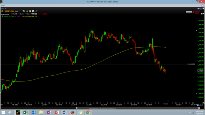The width and height of the screenshot is (205, 115).
Task: Select the % percent scale toggle
Action: [201, 105]
